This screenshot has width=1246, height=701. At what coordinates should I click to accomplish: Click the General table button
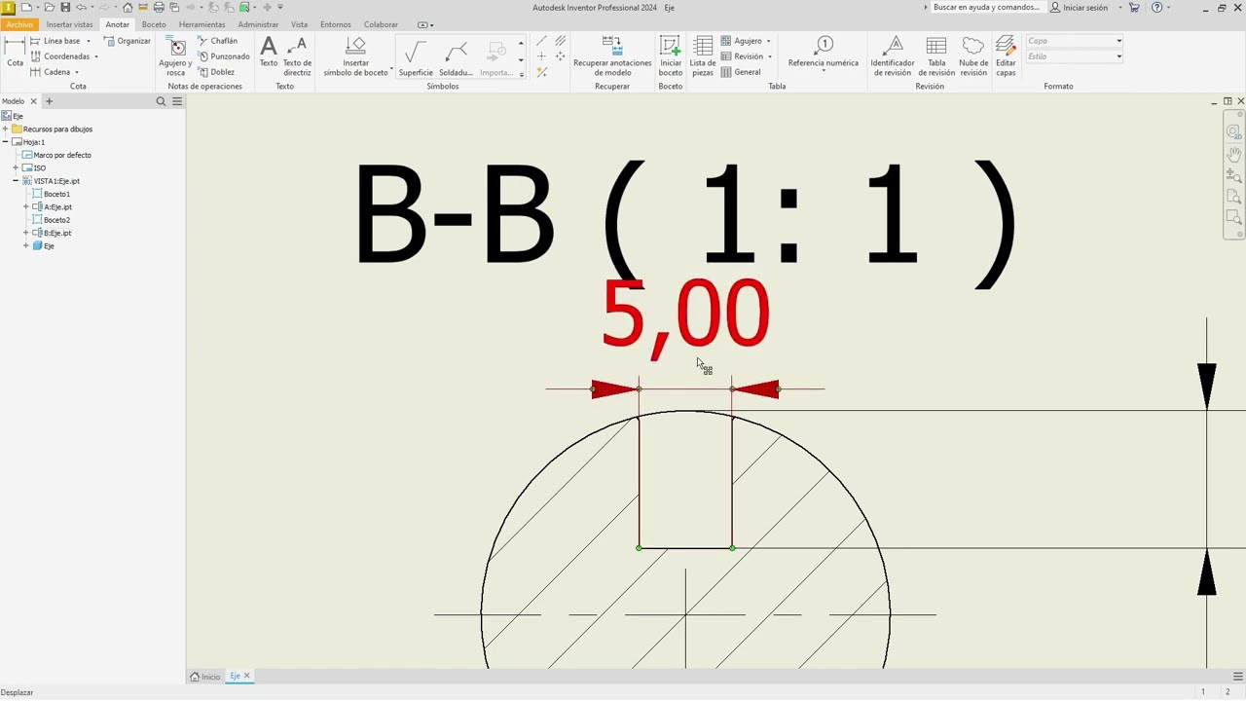[742, 72]
